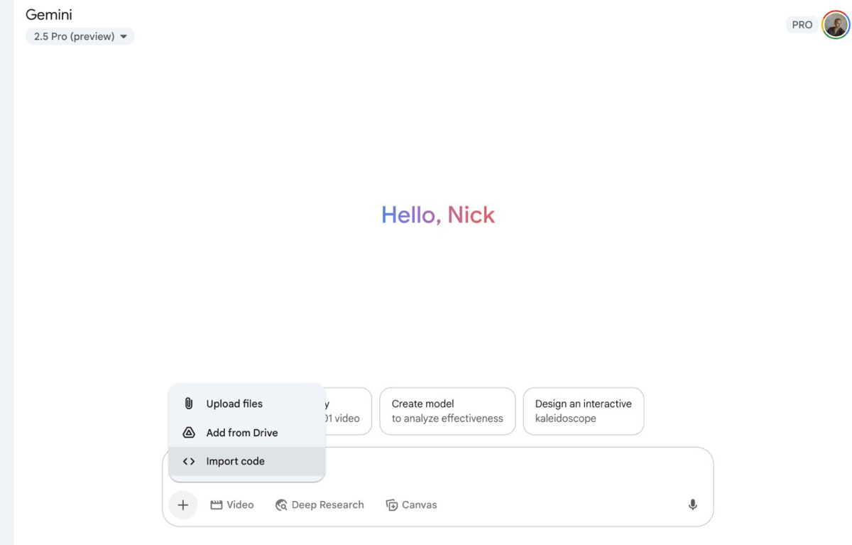
Task: Select Upload files from the menu
Action: pos(247,404)
